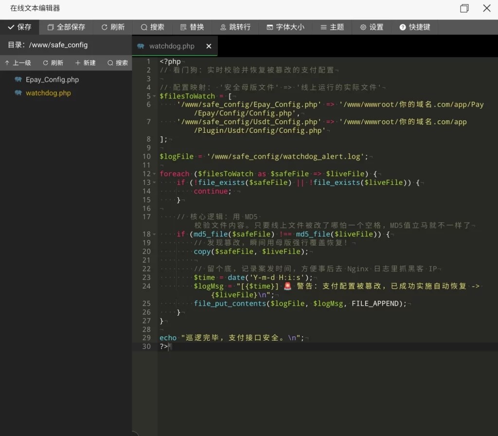Close the watchdog.php tab
This screenshot has height=436, width=498.
click(209, 46)
